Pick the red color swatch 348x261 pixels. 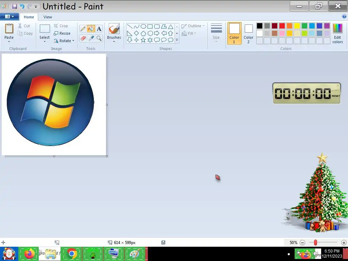(282, 26)
